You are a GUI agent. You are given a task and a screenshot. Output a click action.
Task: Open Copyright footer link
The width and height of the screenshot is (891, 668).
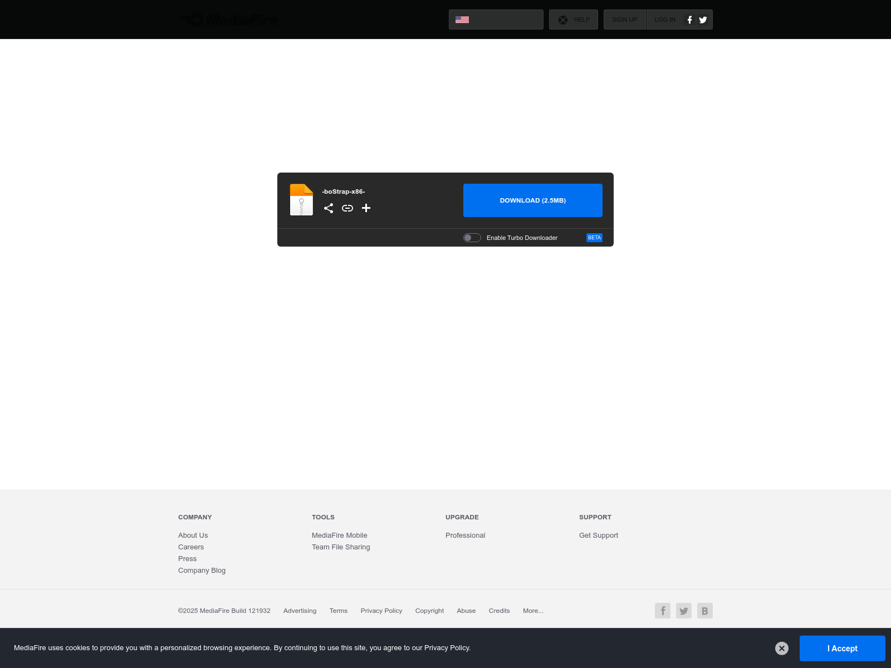click(429, 611)
